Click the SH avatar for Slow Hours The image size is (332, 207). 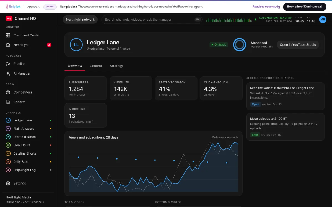point(8,145)
